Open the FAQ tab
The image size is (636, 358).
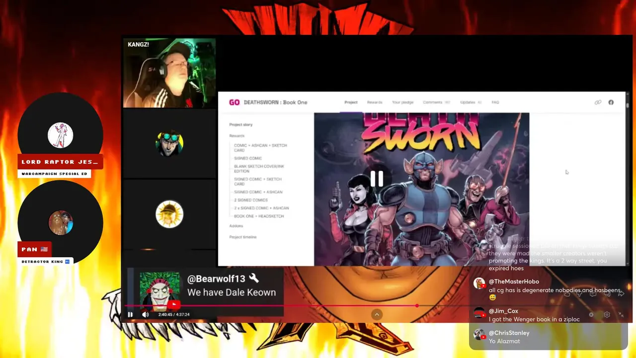click(495, 102)
